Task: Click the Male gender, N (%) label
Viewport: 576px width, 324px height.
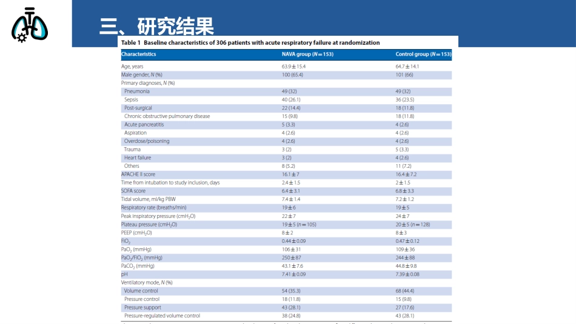Action: [x=142, y=74]
